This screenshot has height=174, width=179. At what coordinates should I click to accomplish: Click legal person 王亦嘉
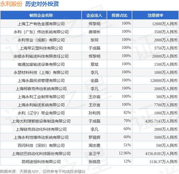point(95,97)
